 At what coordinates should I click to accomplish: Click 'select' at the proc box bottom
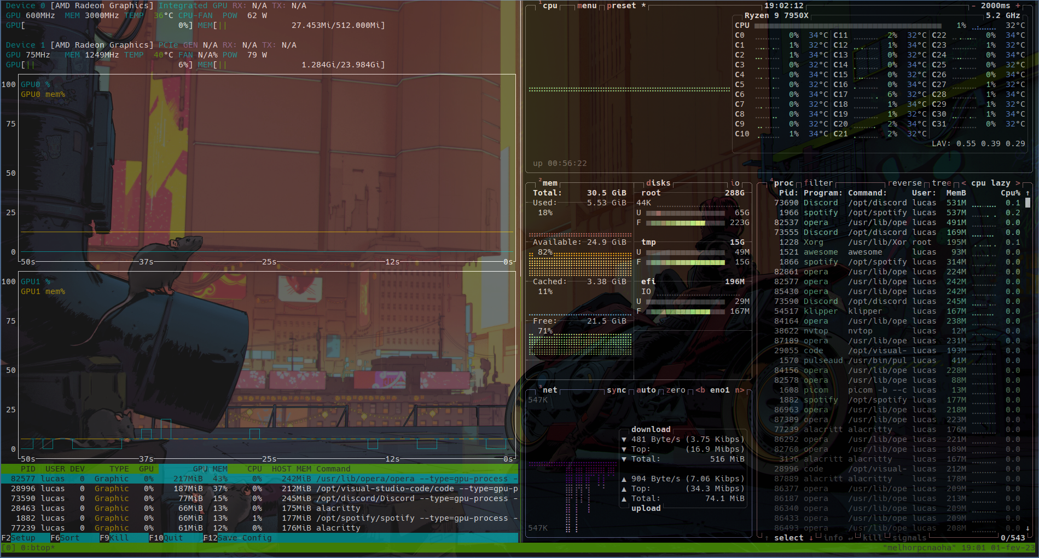pos(789,538)
